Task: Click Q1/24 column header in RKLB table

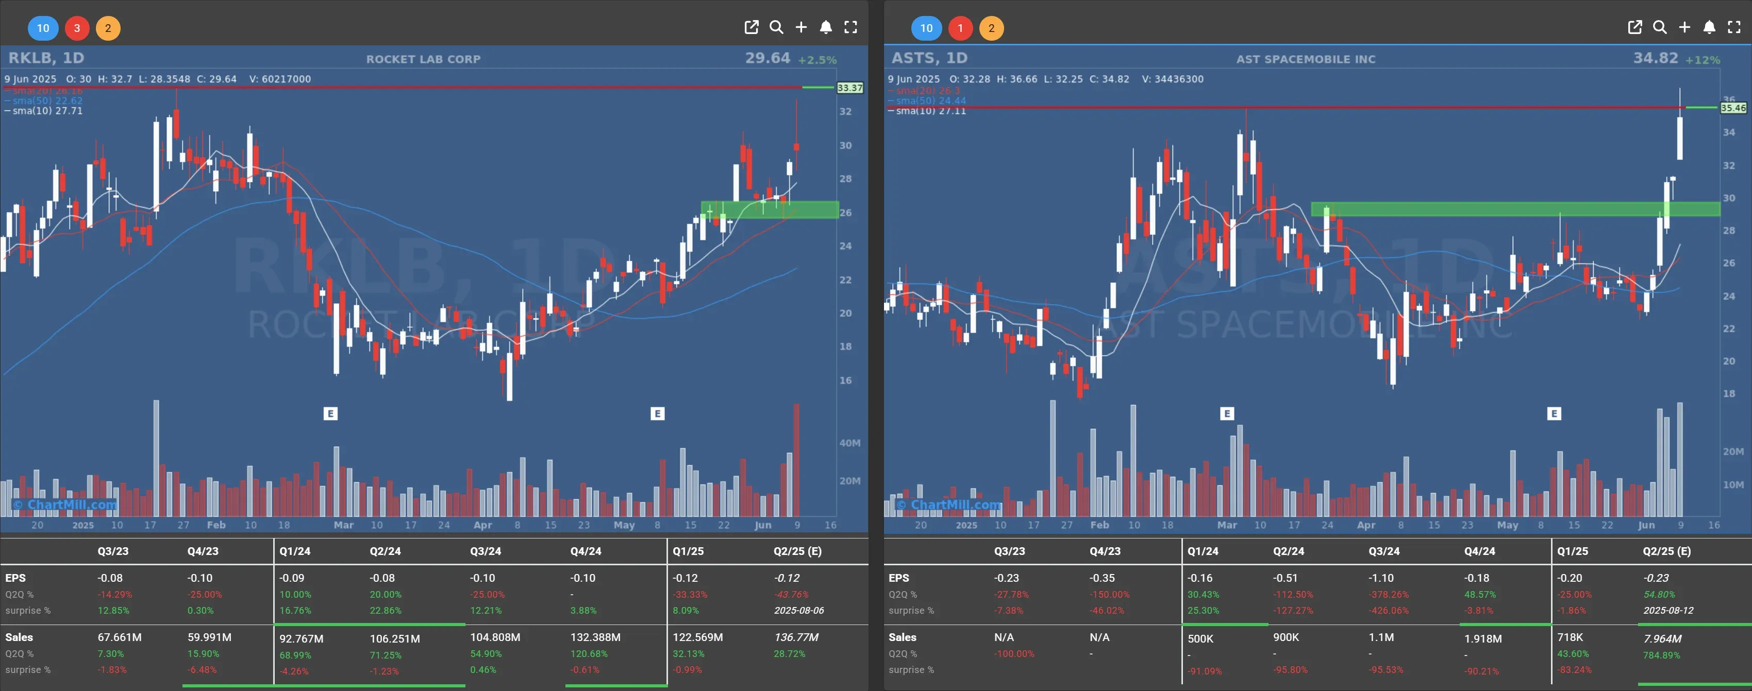Action: coord(294,551)
